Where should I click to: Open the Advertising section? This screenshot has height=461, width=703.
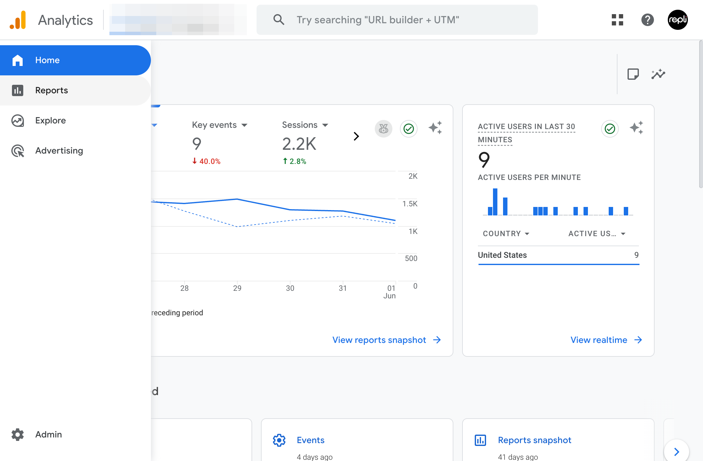click(x=75, y=151)
